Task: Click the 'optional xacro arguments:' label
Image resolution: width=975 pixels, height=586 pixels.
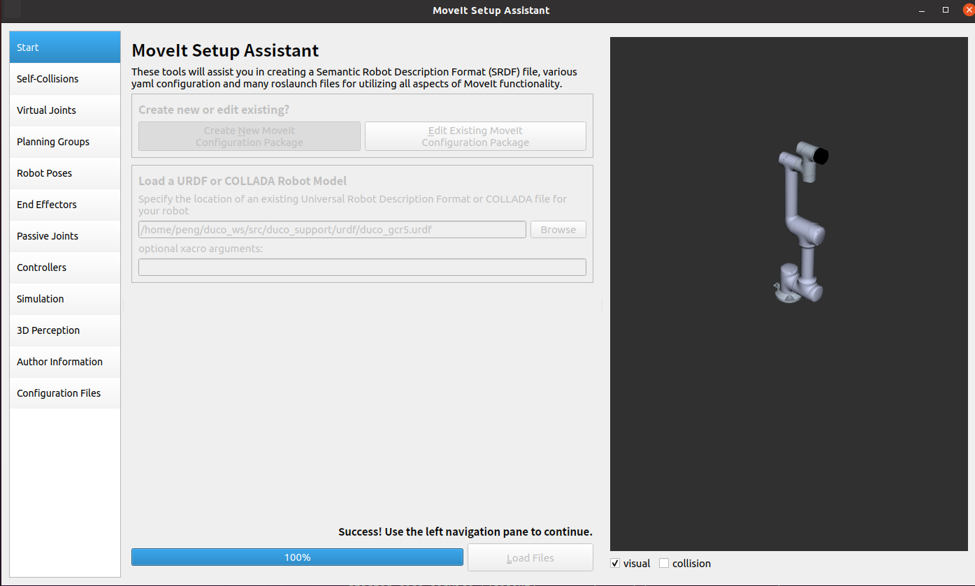Action: click(201, 249)
